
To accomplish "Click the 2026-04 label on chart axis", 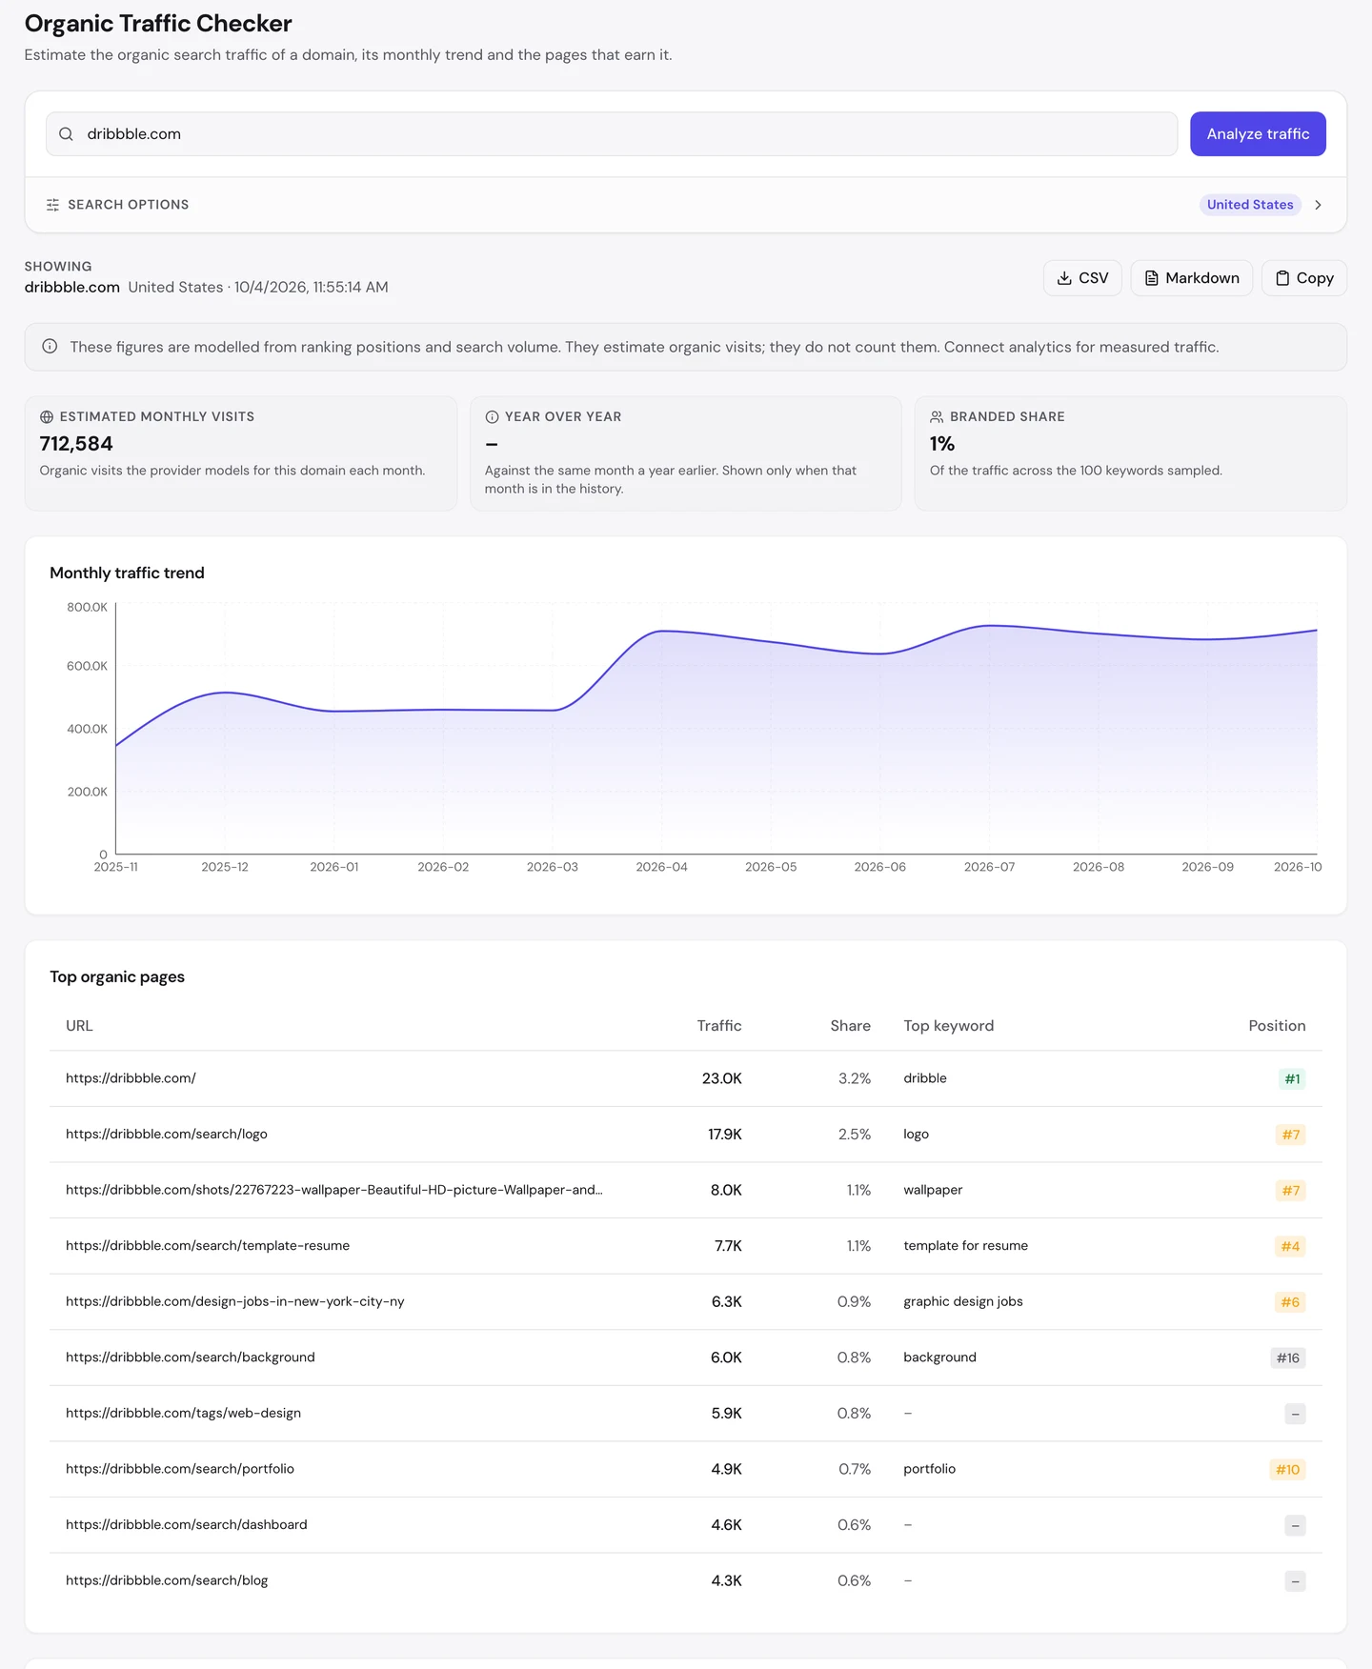I will (661, 867).
